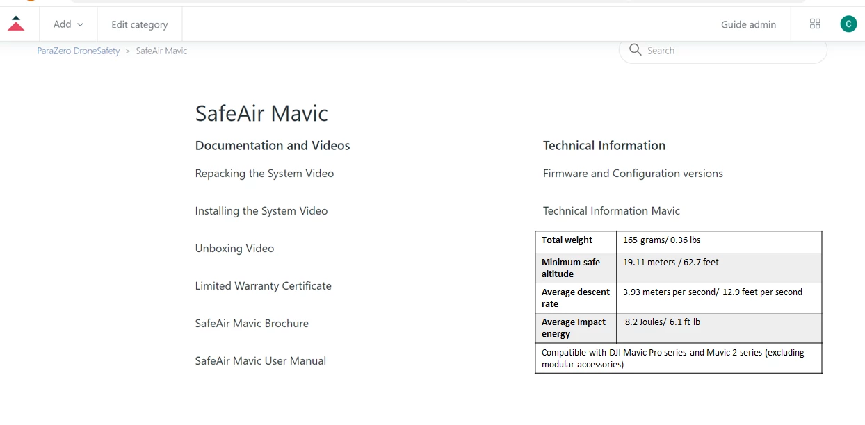Open the green user profile avatar
865x425 pixels.
(848, 24)
